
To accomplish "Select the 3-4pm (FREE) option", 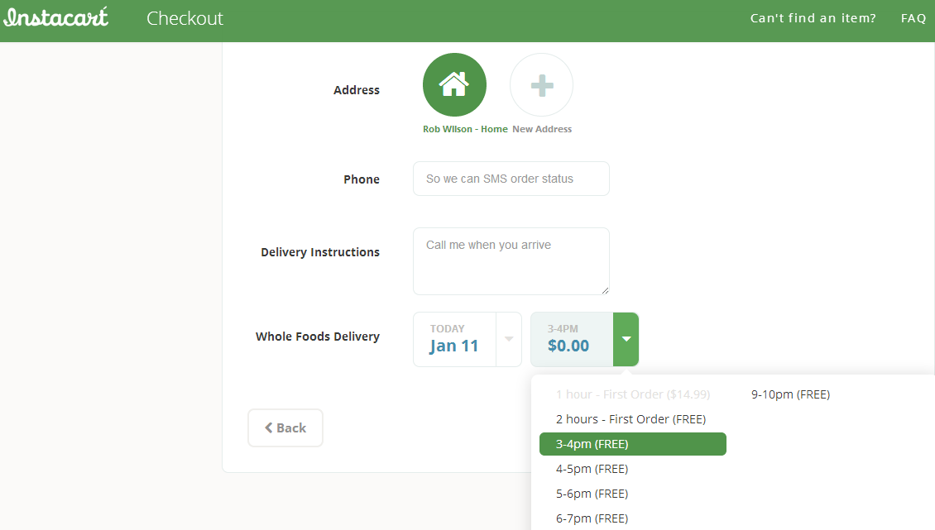I will tap(632, 444).
